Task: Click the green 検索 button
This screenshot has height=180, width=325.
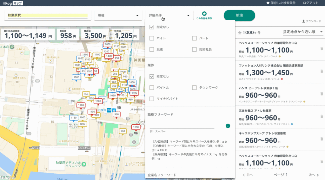Action: [x=239, y=15]
